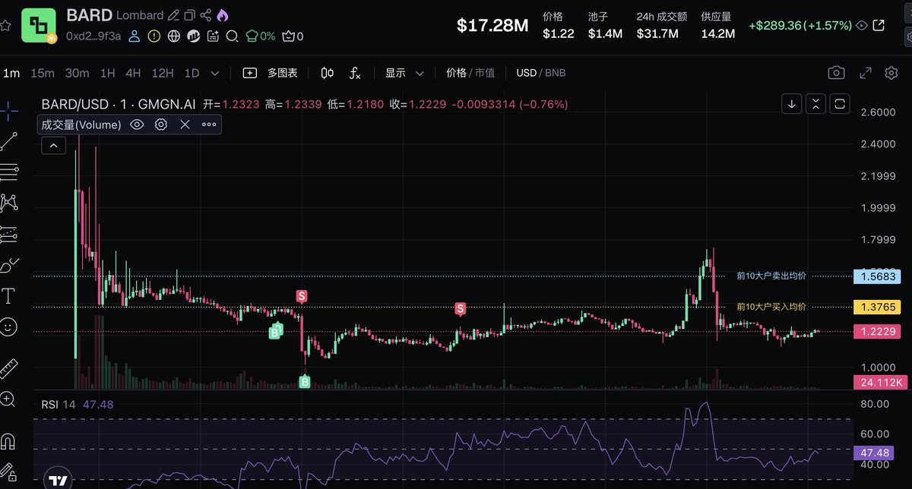The width and height of the screenshot is (912, 489).
Task: Open candlestick chart style selector
Action: pyautogui.click(x=328, y=73)
